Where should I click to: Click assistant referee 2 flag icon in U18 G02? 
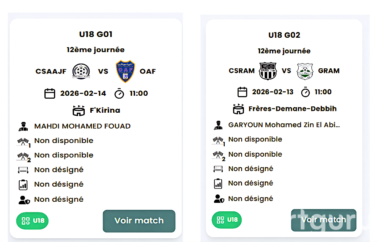(218, 155)
